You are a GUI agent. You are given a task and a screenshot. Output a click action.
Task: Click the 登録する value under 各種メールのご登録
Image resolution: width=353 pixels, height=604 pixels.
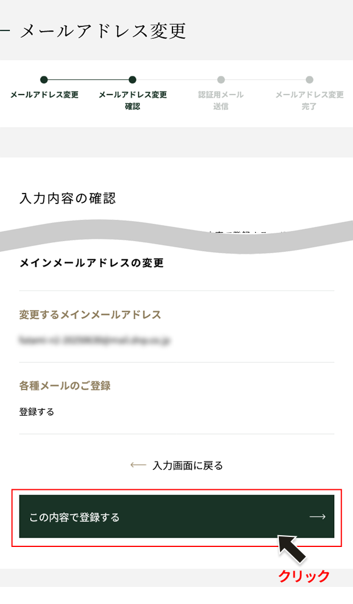[36, 412]
